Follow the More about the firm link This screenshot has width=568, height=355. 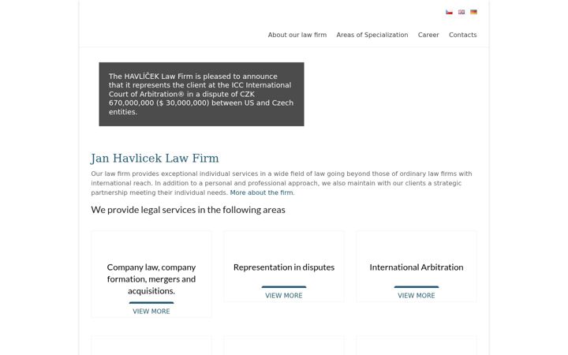(262, 192)
